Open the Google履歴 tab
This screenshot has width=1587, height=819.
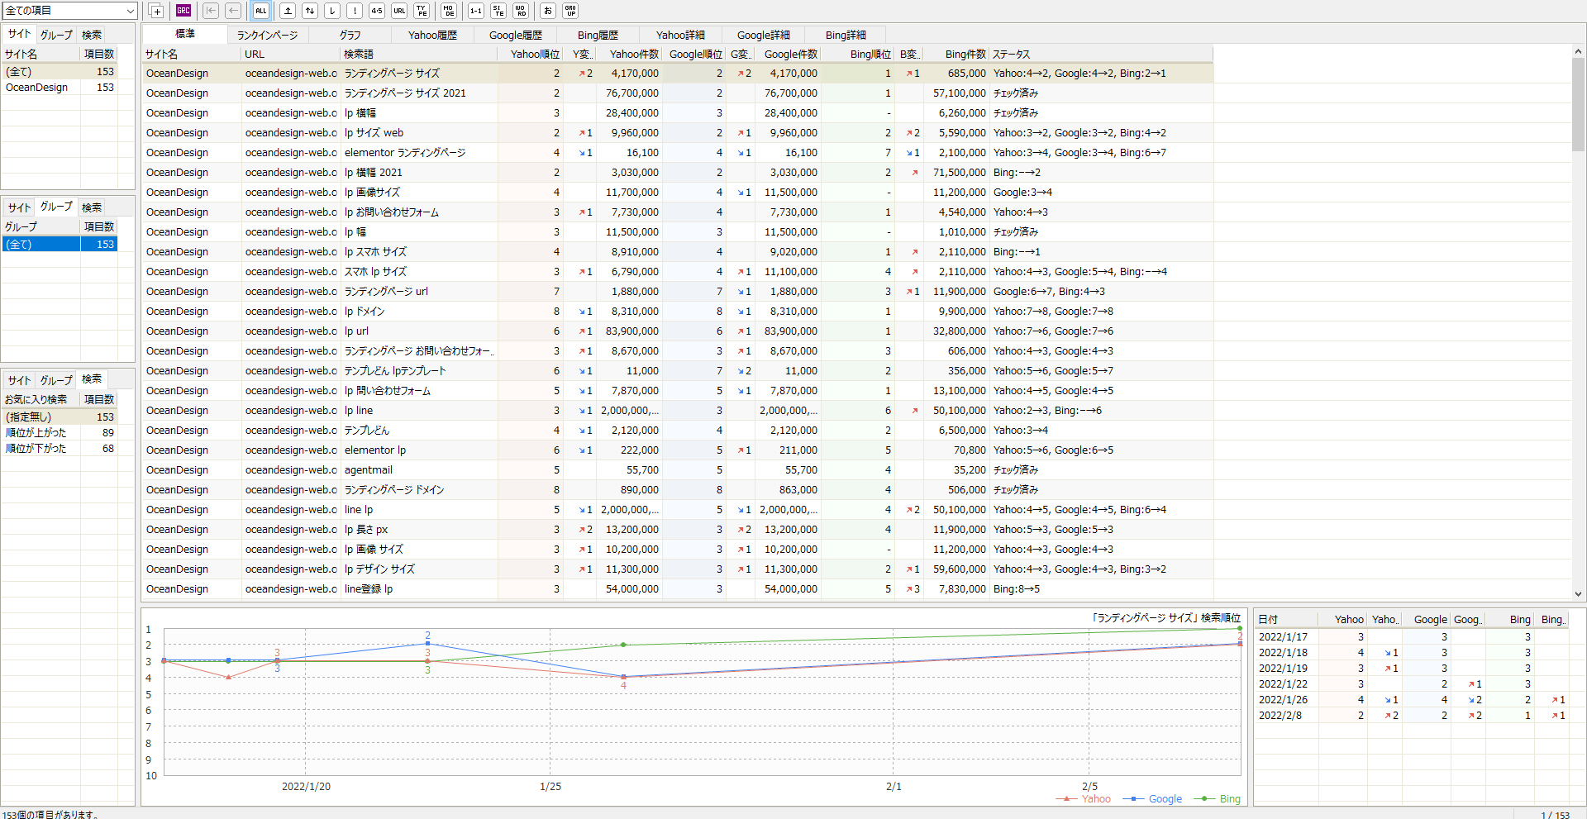(515, 35)
